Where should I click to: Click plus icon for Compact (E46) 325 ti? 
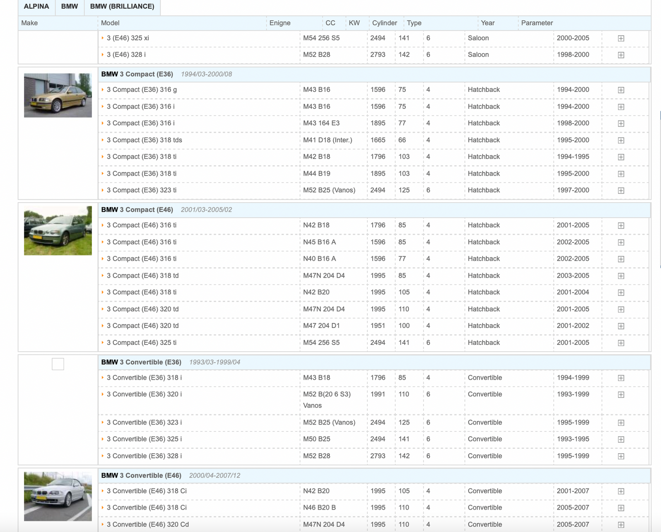621,343
